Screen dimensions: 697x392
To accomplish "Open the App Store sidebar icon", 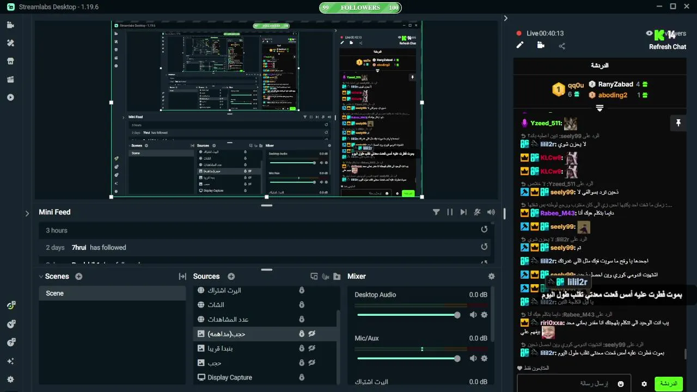I will [10, 61].
